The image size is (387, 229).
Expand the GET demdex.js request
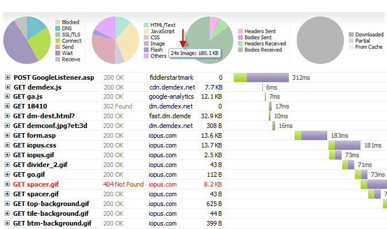click(7, 87)
